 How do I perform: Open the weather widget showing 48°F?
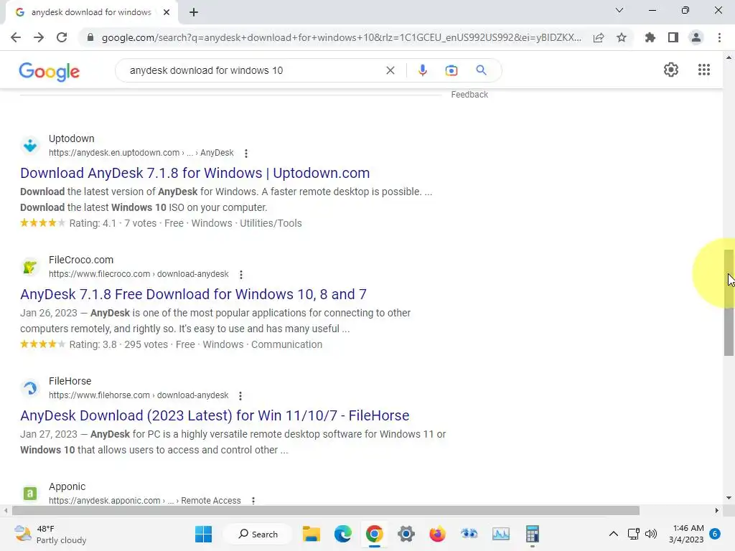[x=50, y=534]
